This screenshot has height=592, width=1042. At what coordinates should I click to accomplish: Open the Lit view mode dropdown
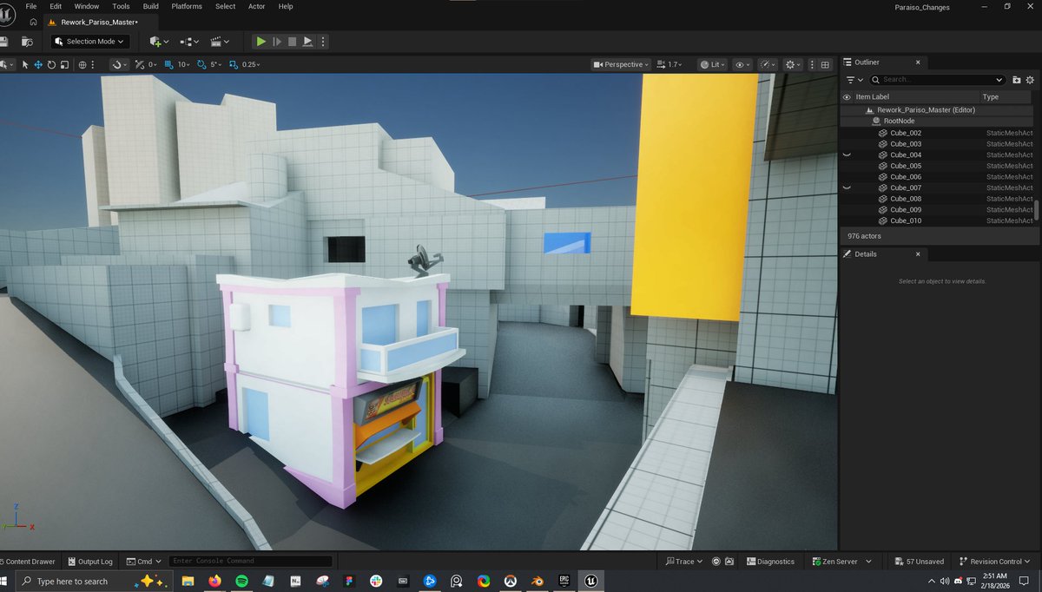[x=713, y=64]
